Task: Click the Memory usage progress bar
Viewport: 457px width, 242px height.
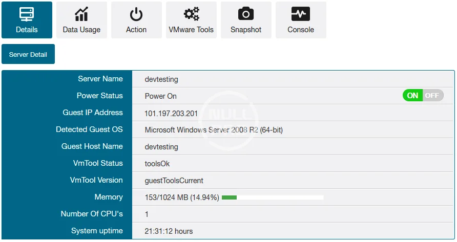Action: point(273,197)
